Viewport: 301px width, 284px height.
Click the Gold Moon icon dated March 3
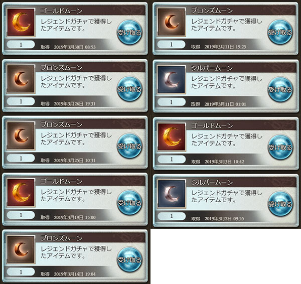[x=172, y=136]
